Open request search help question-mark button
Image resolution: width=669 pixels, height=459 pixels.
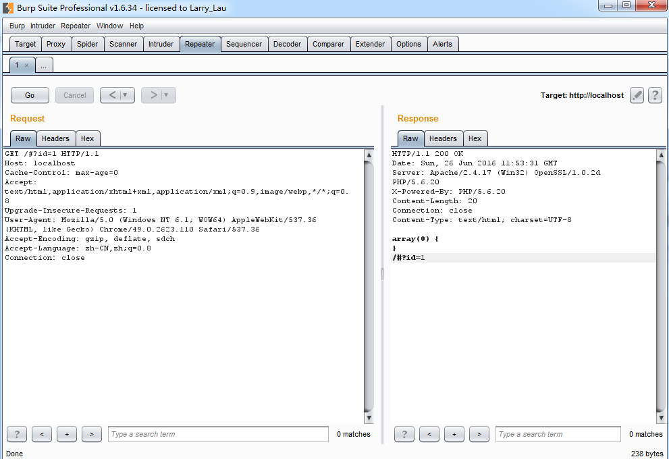point(17,434)
